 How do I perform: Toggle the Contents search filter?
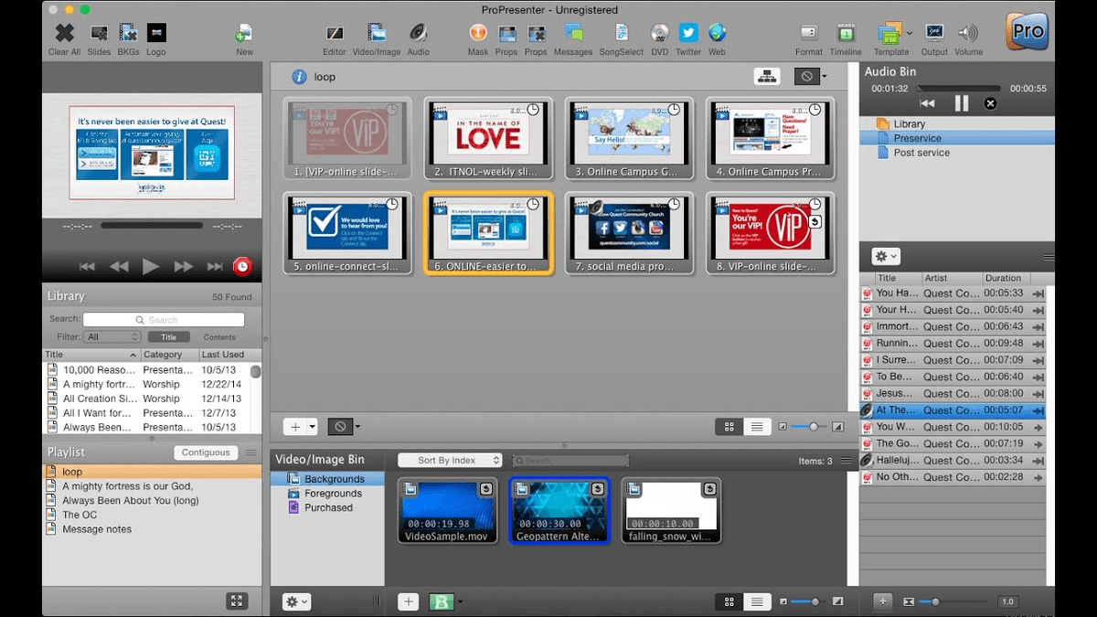(219, 337)
